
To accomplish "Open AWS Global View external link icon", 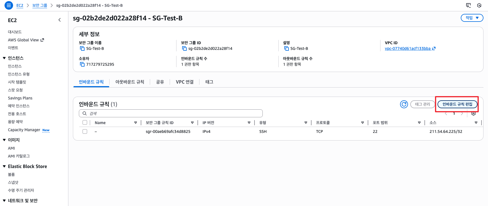I will pos(42,40).
